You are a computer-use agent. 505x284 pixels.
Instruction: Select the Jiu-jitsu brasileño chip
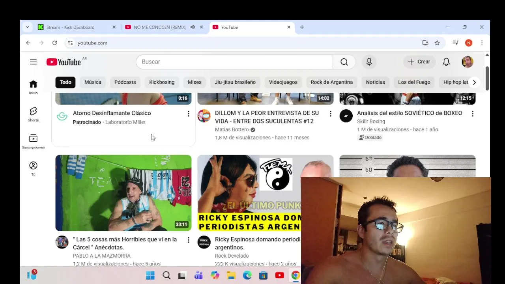click(235, 82)
